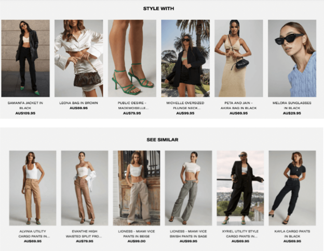Viewport: 324px width, 251px height.
Task: Open the 'Lioness - Miami Vice Pants in Beige' link
Action: point(137,234)
